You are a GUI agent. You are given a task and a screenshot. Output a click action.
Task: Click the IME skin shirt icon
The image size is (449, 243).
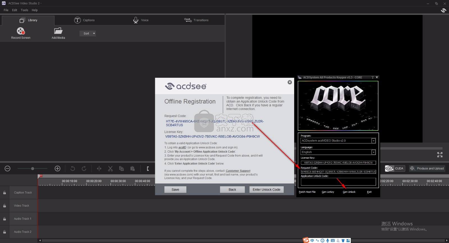point(343,240)
